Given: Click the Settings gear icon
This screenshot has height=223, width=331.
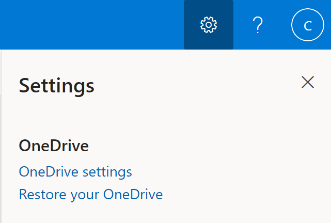Looking at the screenshot, I should point(209,25).
